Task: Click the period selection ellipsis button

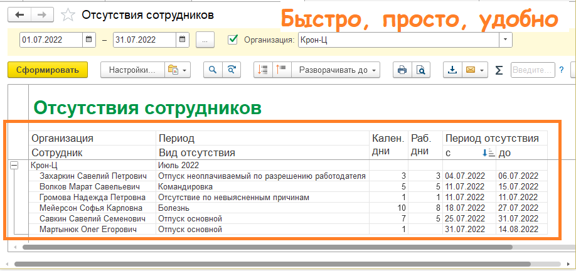Action: [205, 40]
